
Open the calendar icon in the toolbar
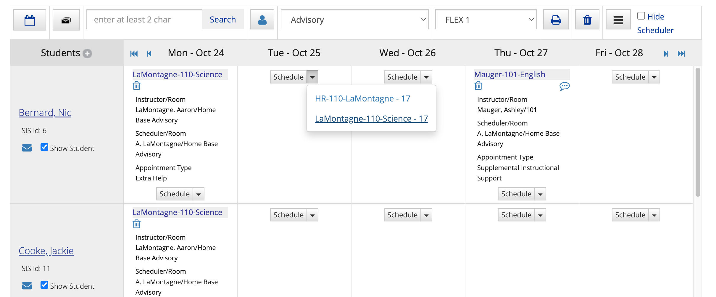click(30, 20)
